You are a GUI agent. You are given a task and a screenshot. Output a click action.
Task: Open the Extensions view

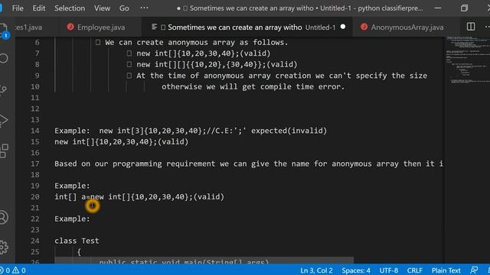(4, 151)
